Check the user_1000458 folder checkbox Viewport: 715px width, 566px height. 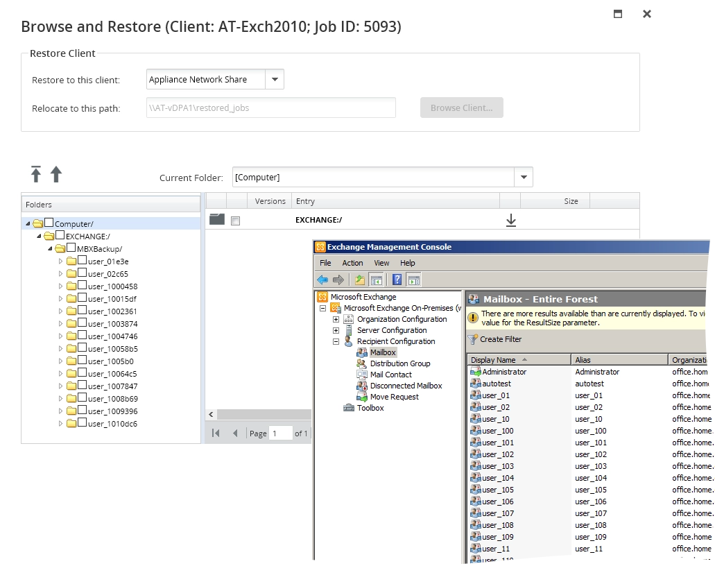pyautogui.click(x=82, y=285)
